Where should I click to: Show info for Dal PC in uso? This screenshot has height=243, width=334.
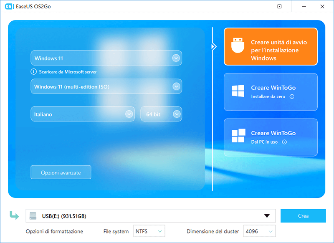coord(284,142)
